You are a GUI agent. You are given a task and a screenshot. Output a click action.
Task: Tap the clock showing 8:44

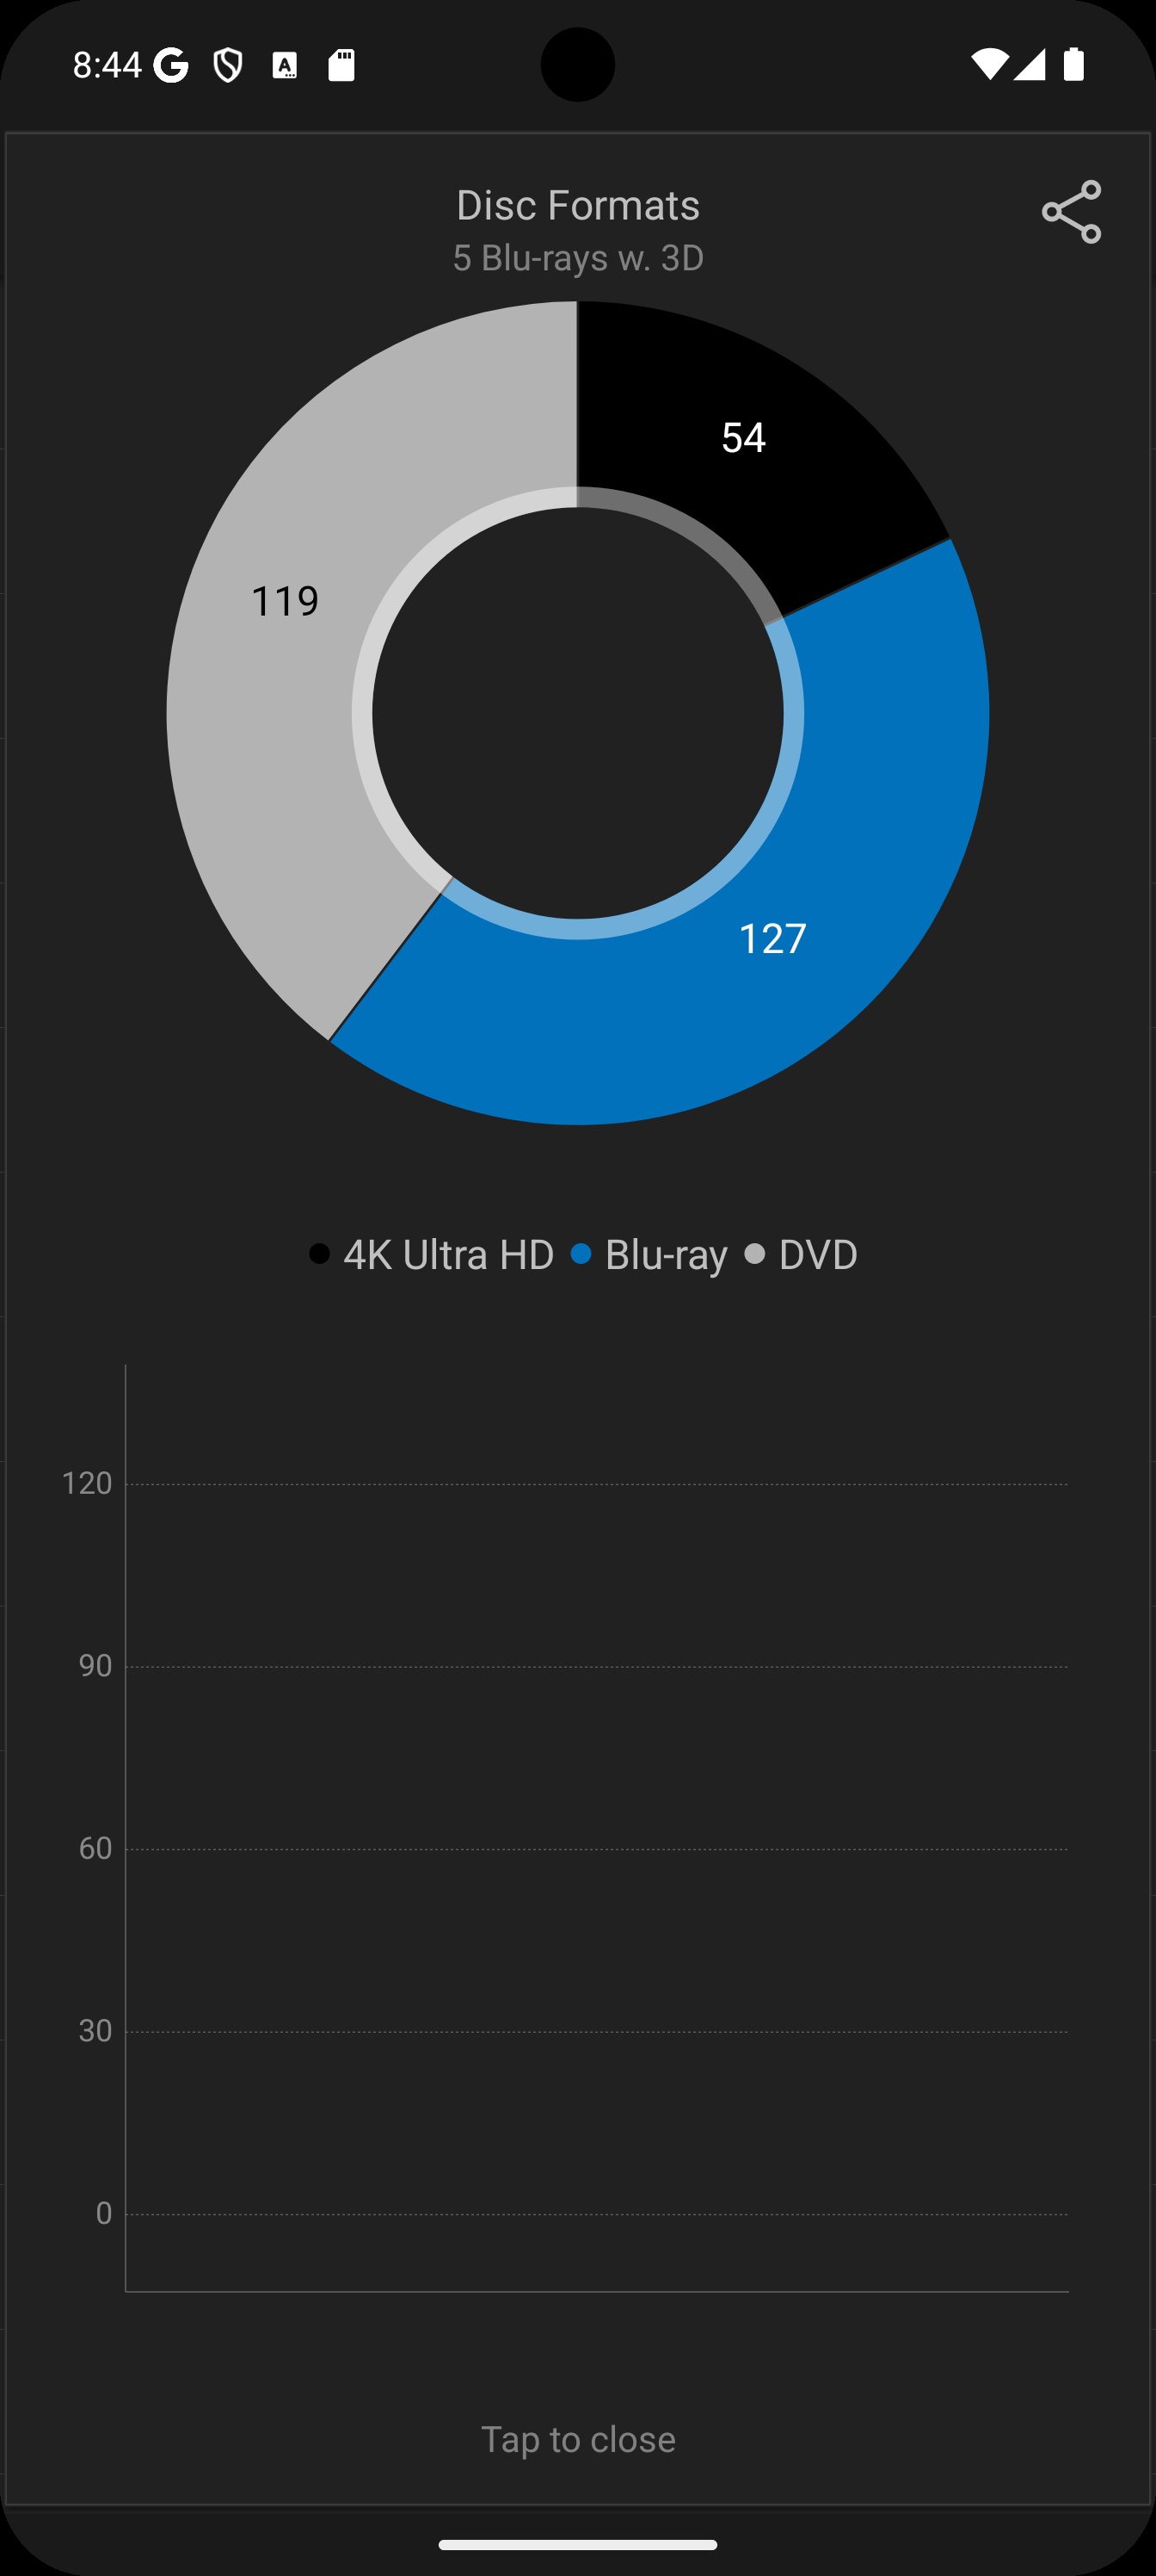coord(107,66)
